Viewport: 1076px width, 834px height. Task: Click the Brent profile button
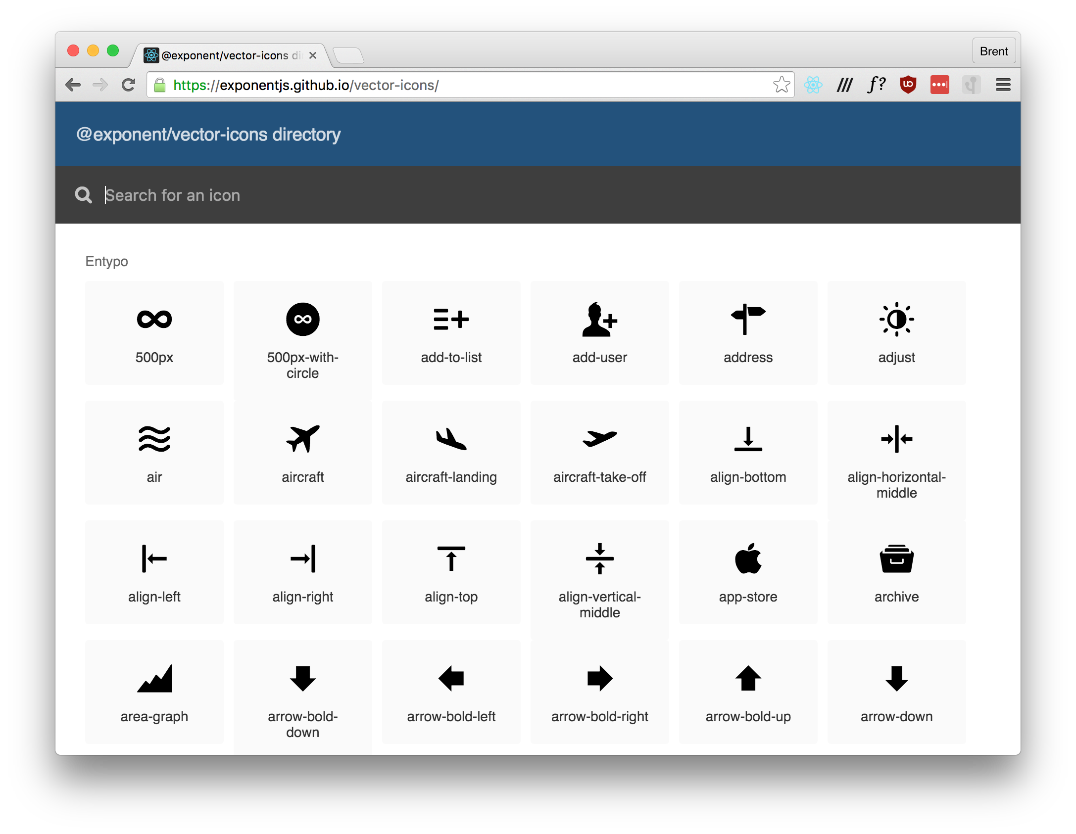pos(994,50)
